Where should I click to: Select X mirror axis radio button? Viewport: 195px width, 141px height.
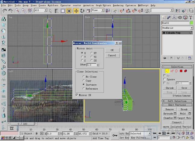pos(82,53)
